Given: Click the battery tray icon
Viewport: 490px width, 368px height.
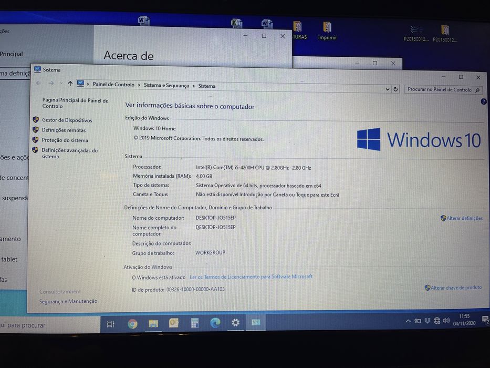Looking at the screenshot, I should [x=418, y=321].
